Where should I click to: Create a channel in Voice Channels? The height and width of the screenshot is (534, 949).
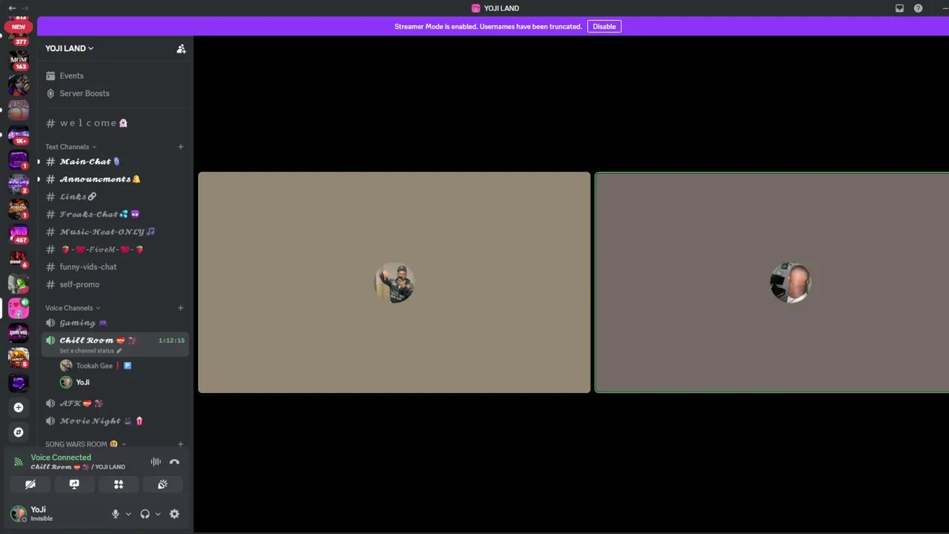pos(180,308)
